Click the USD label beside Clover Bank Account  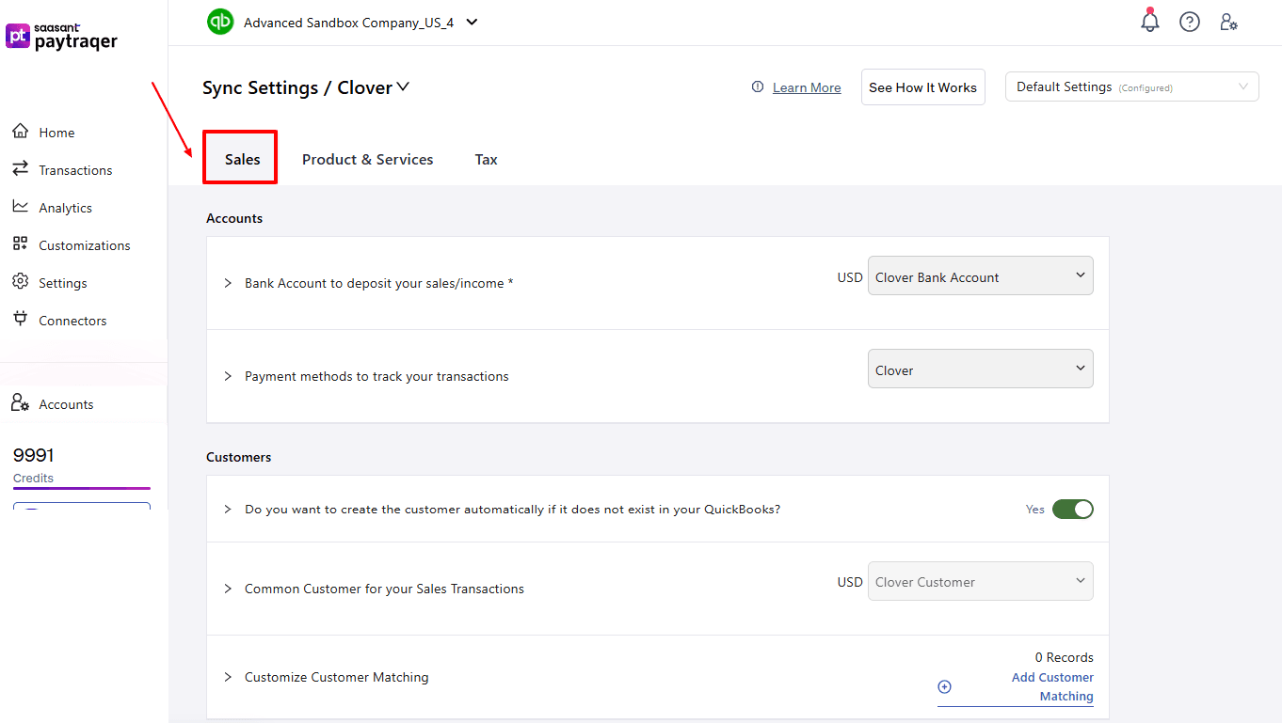850,277
